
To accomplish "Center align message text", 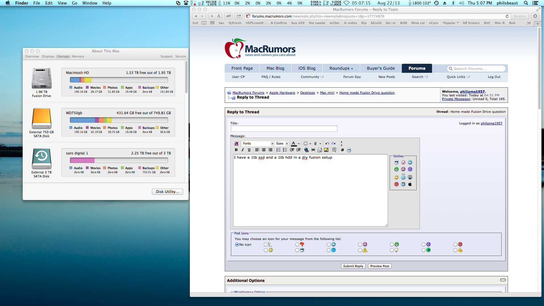I will click(263, 150).
